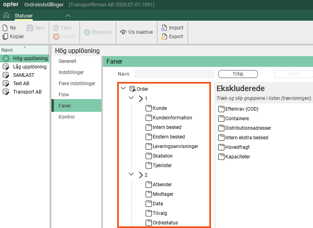Collapse group 2 in the tree

click(x=132, y=175)
